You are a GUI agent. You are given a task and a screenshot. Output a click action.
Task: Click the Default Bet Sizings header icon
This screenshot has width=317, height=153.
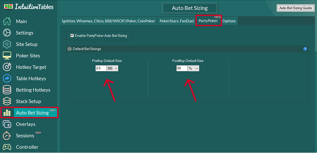(x=70, y=49)
